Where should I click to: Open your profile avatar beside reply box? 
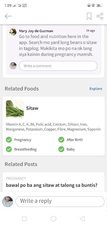point(8,201)
